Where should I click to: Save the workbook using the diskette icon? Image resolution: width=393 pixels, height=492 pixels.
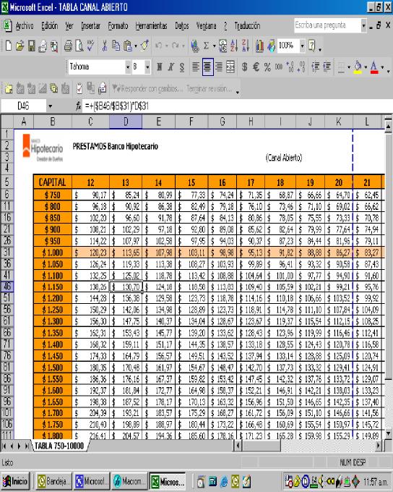coord(31,46)
